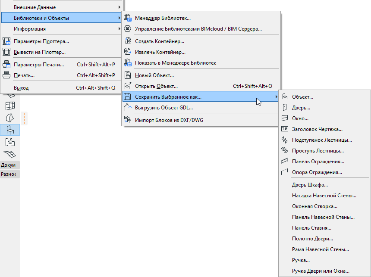Open Параметры Плоттера... entry
The image size is (371, 277).
click(61, 41)
